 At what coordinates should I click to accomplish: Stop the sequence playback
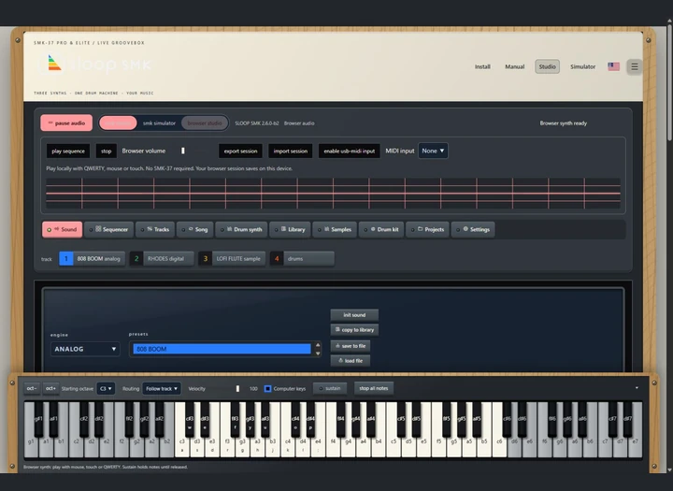(x=106, y=151)
